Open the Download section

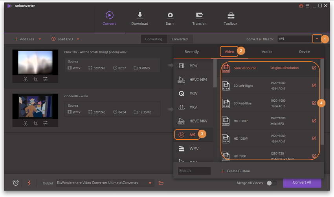(140, 18)
